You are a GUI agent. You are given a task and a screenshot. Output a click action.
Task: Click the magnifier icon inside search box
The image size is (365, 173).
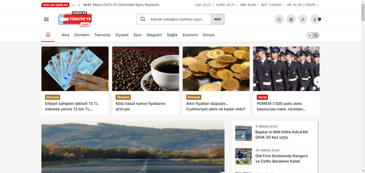coord(143,19)
